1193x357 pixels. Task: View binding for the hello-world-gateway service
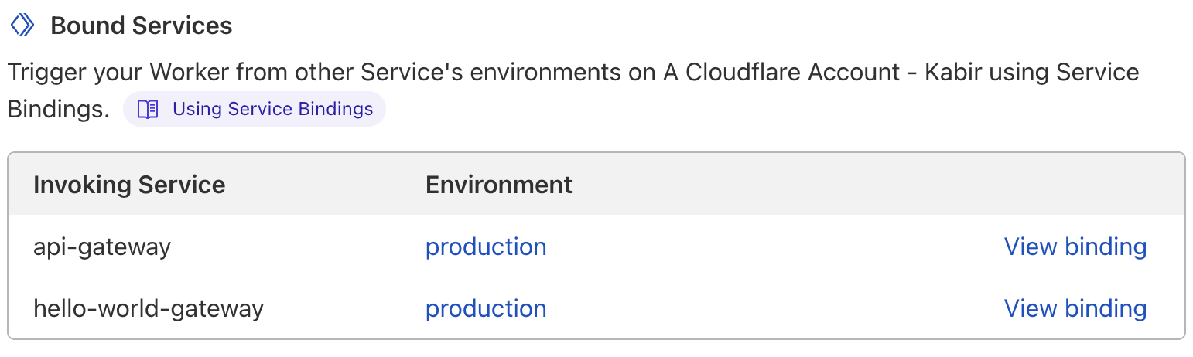1075,309
